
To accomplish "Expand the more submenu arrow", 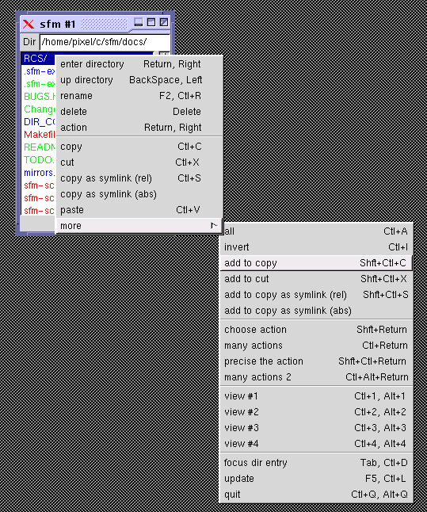I will [x=214, y=225].
